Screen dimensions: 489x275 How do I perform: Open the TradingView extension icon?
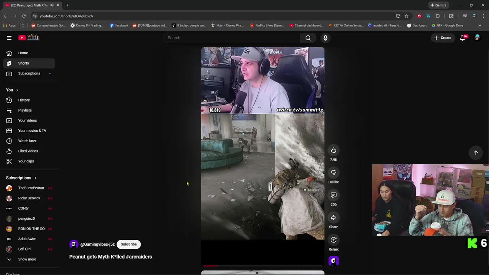click(x=428, y=16)
